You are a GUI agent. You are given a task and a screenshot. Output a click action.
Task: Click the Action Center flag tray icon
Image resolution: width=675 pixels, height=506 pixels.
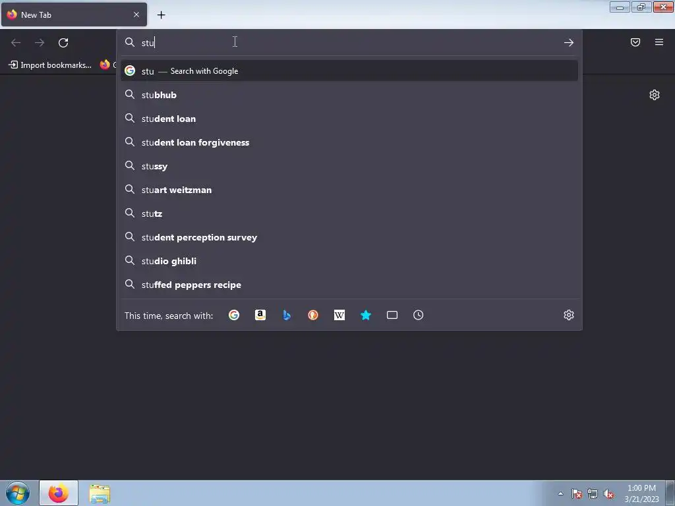pyautogui.click(x=576, y=493)
